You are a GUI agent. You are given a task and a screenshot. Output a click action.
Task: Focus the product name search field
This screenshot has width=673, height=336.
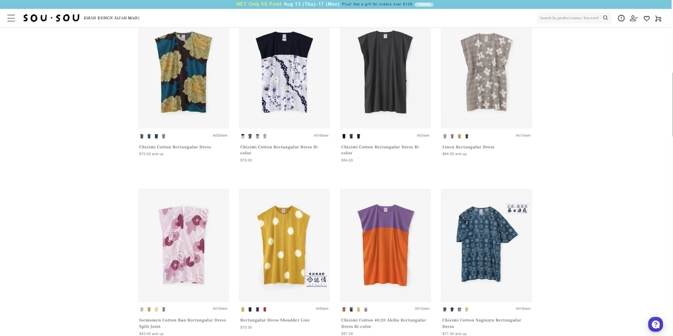[x=569, y=18]
